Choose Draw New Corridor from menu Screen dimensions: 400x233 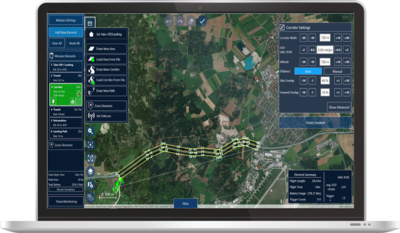(107, 70)
